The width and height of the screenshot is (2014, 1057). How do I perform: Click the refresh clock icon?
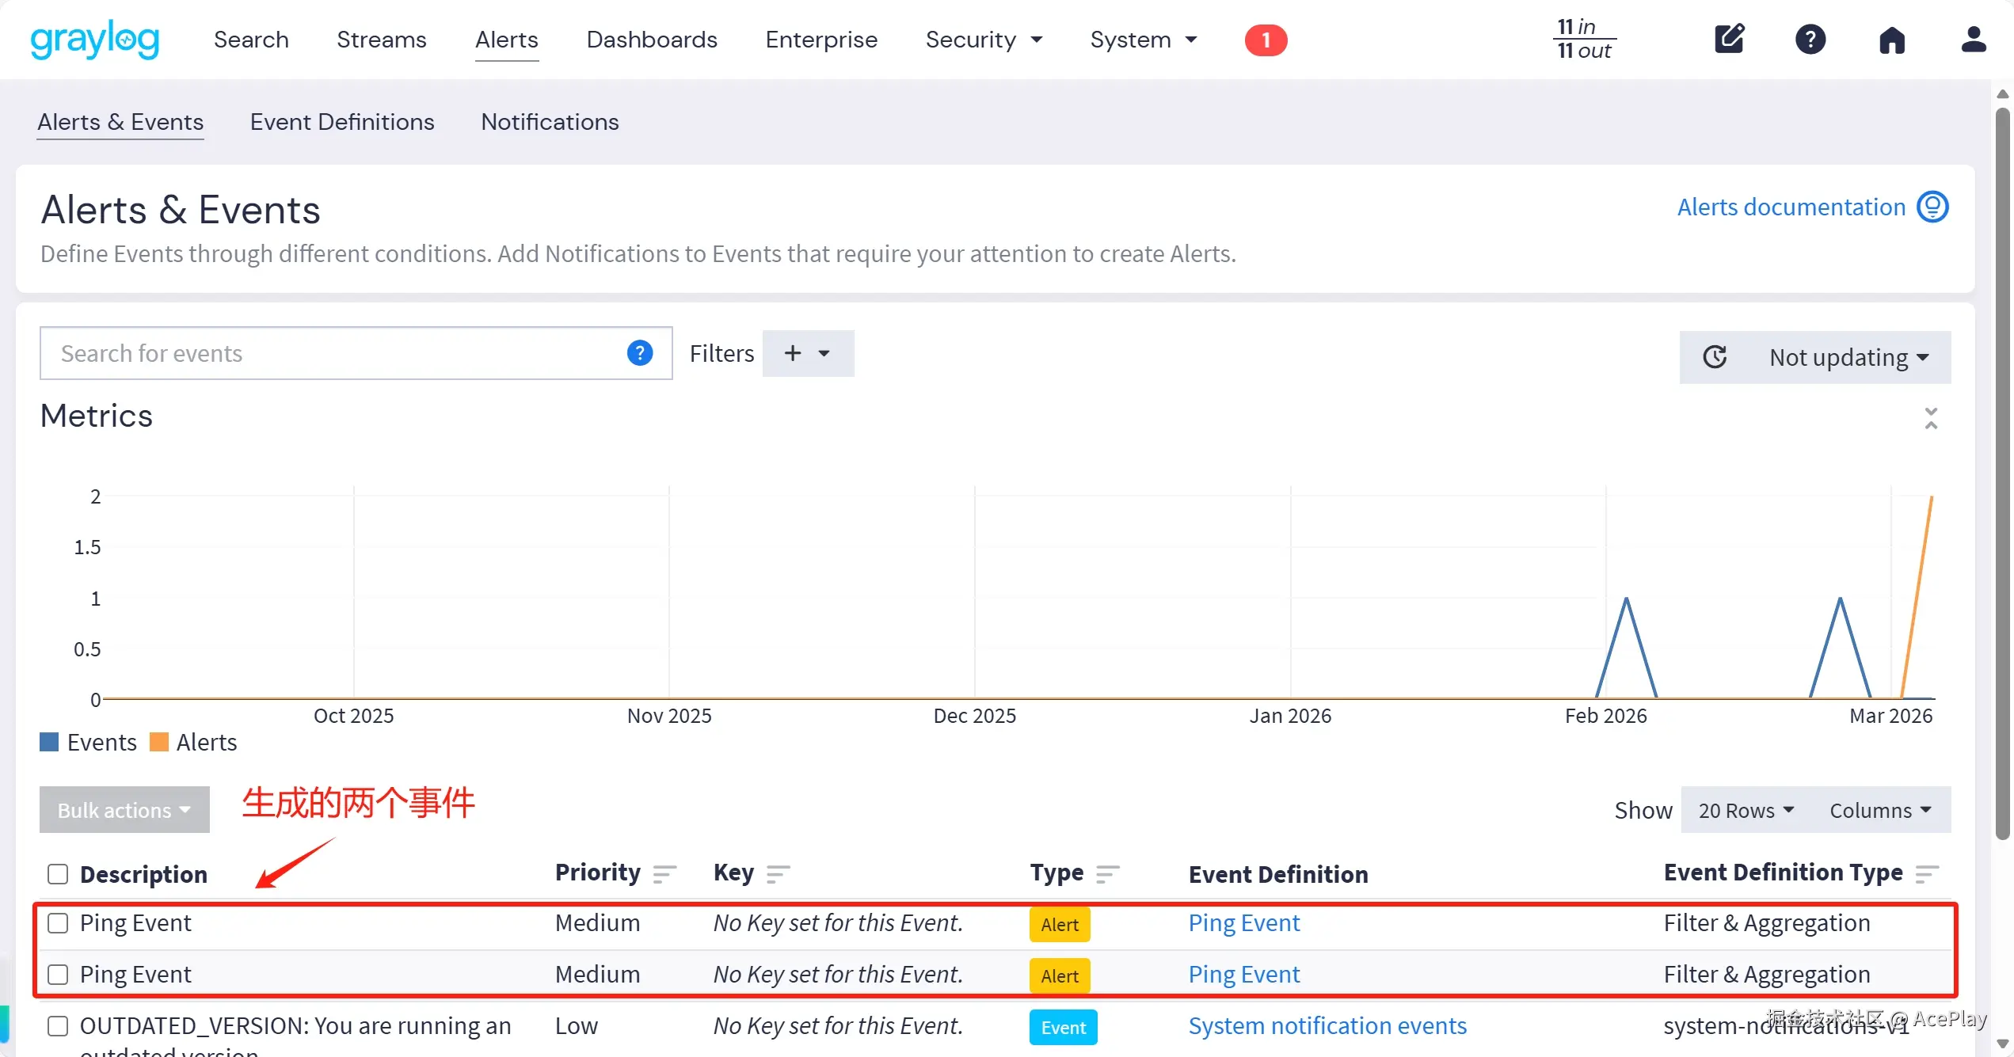[1715, 357]
